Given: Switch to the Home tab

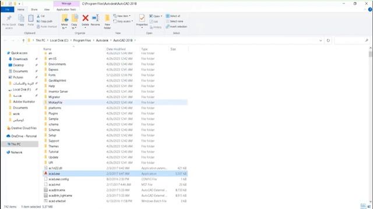Looking at the screenshot, I should tap(21, 9).
